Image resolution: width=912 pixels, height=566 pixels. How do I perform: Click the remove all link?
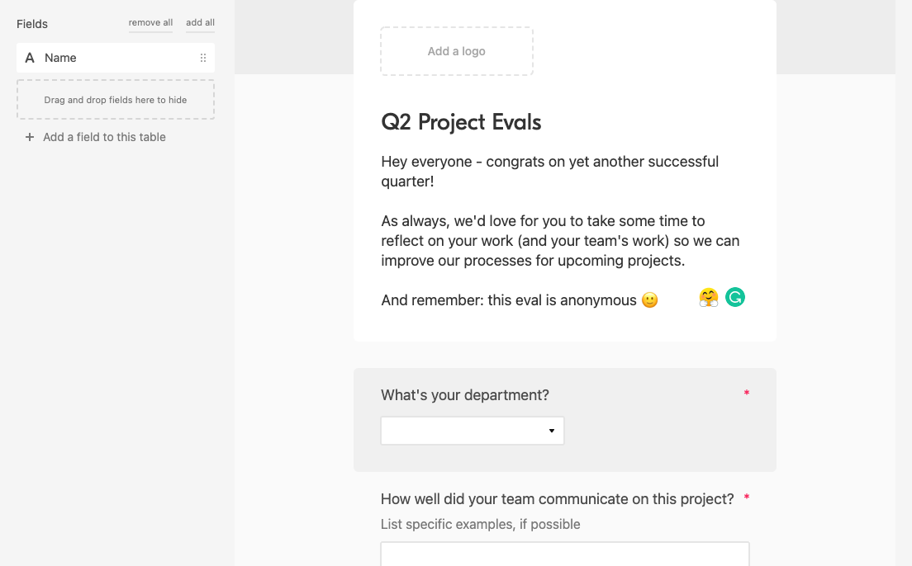150,22
